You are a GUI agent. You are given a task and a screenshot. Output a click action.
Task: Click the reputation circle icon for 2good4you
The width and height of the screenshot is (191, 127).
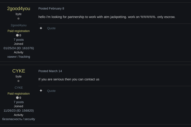[x=17, y=35]
